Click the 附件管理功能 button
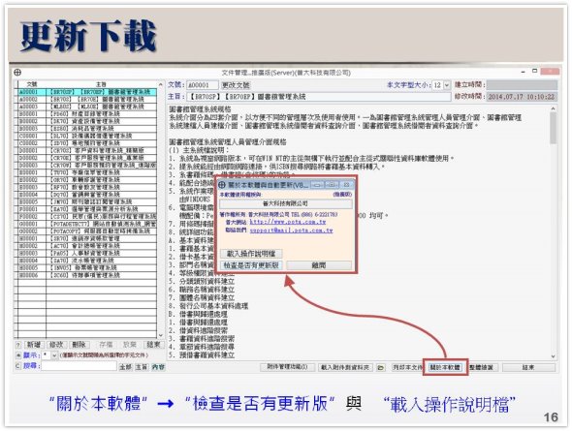 click(x=288, y=367)
